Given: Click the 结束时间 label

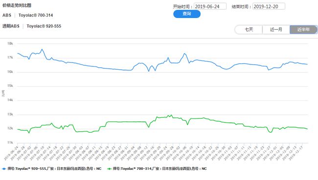Looking at the screenshot, I should [x=241, y=7].
